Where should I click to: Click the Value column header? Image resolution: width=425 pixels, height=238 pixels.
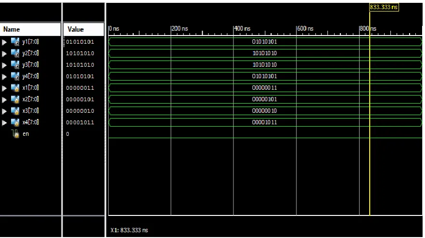(x=83, y=29)
